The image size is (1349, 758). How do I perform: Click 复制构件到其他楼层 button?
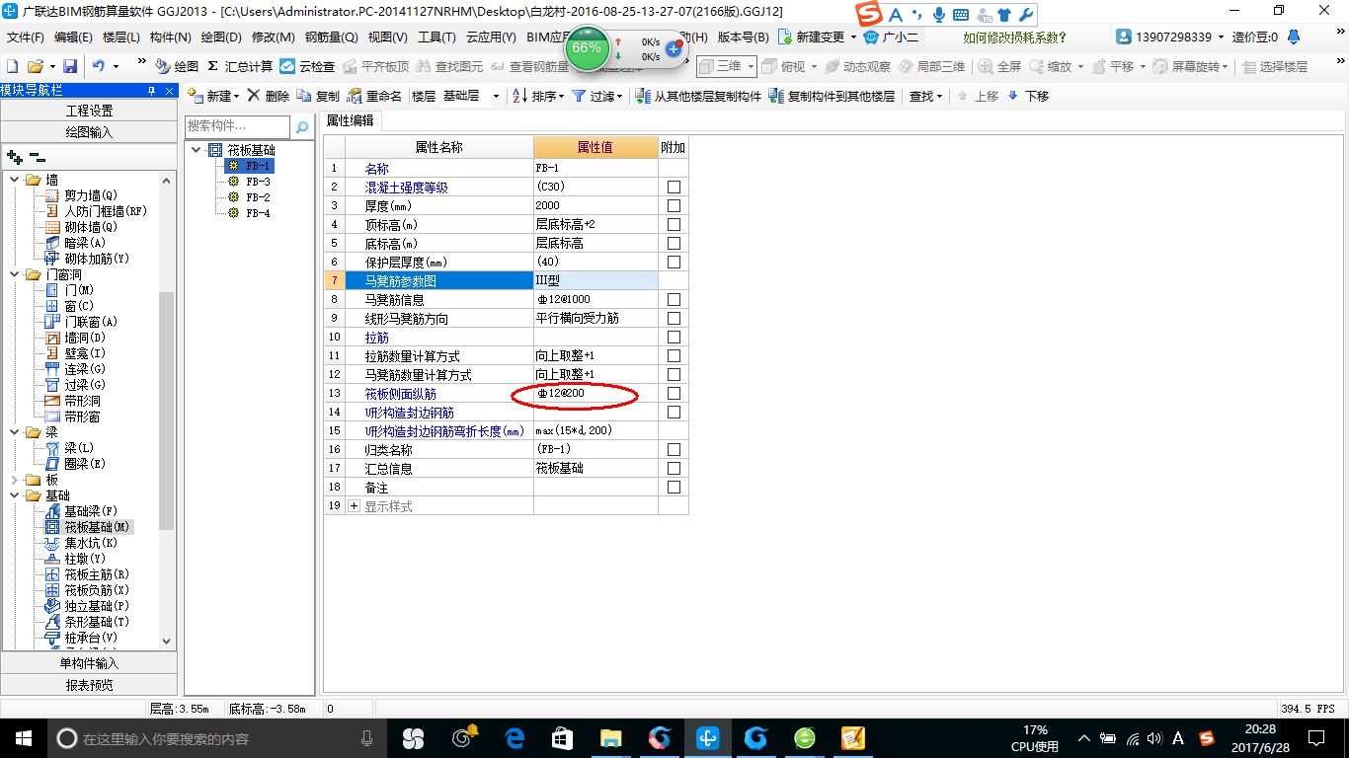(833, 96)
